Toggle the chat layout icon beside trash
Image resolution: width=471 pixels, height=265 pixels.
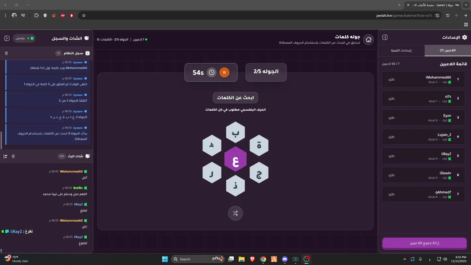[x=6, y=156]
